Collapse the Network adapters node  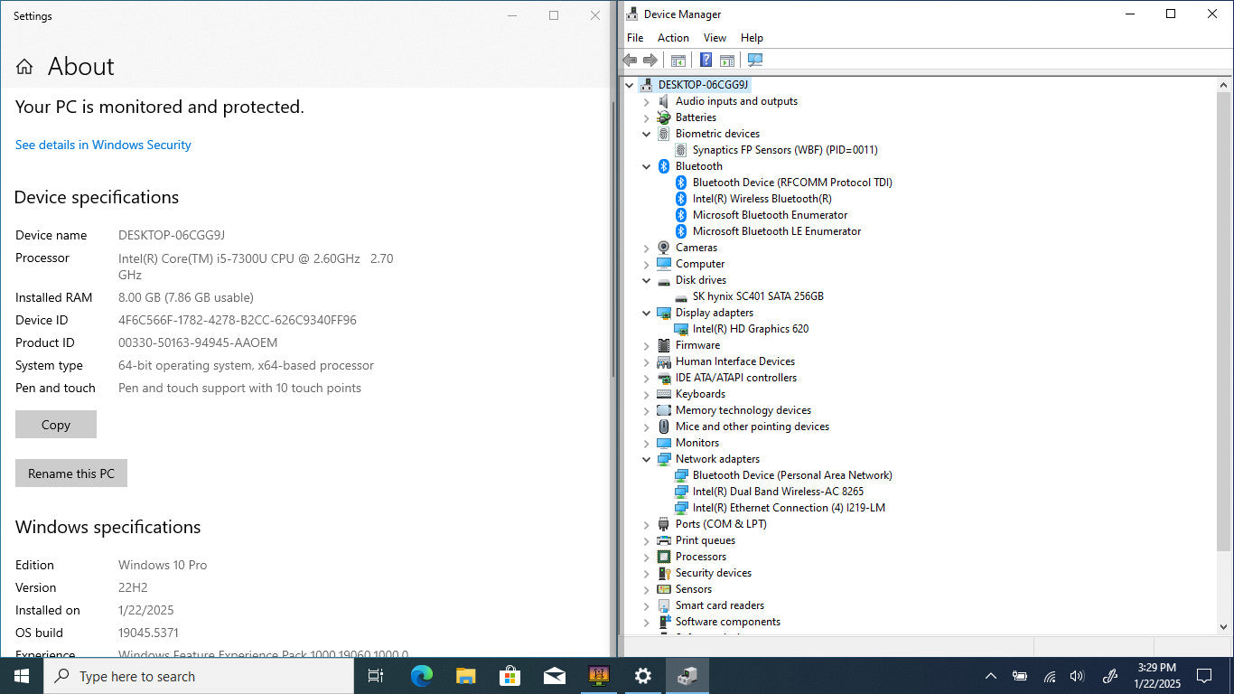pos(646,459)
